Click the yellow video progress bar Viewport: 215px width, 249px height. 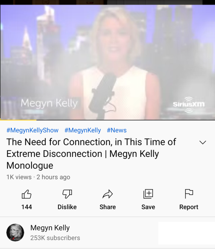(18, 120)
